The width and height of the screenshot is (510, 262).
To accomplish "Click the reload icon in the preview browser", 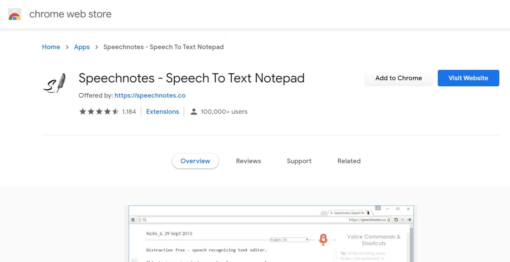I will click(396, 220).
